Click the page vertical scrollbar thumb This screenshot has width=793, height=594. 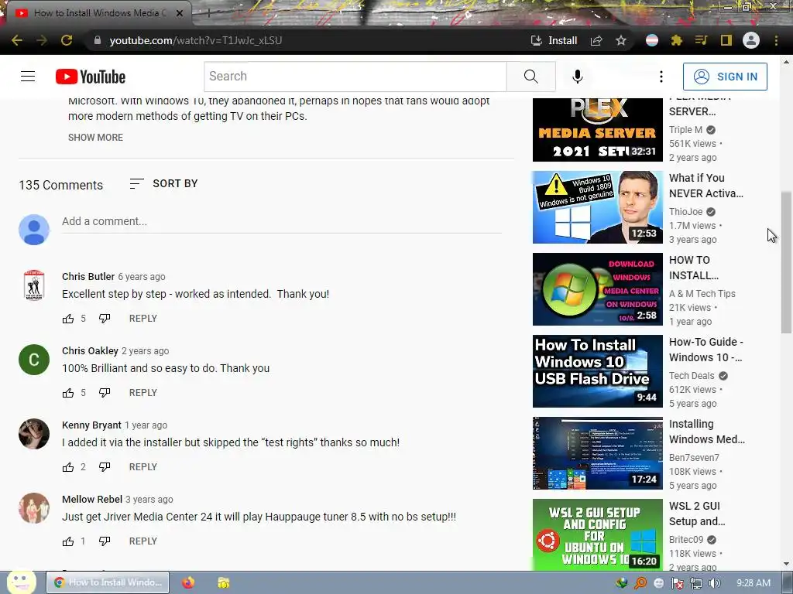point(786,262)
